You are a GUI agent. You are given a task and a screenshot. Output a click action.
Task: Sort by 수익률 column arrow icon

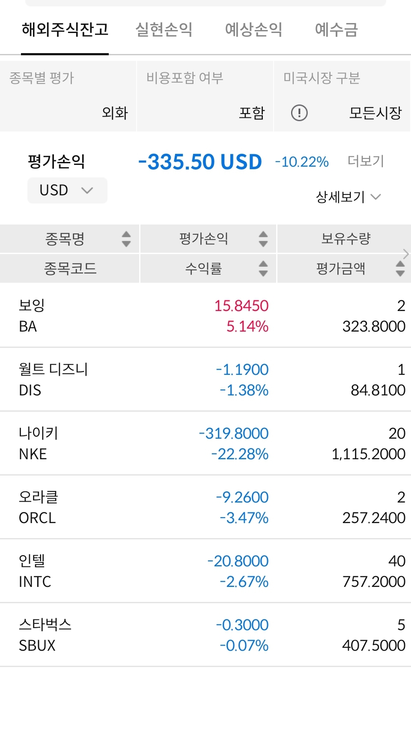pos(263,269)
